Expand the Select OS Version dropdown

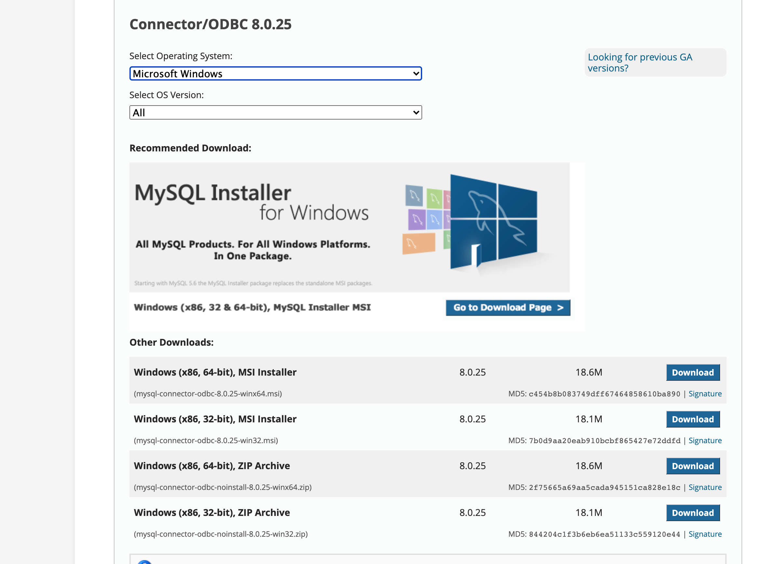(275, 112)
